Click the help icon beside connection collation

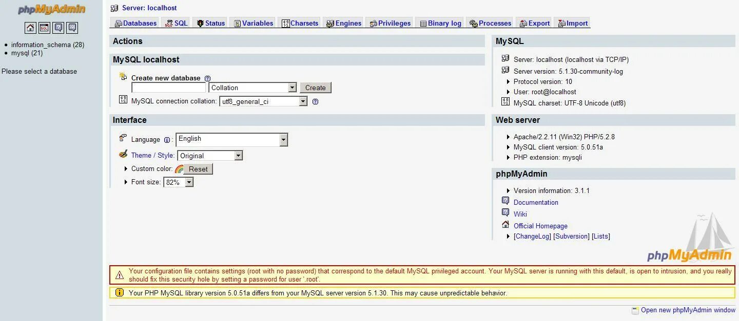click(x=315, y=101)
